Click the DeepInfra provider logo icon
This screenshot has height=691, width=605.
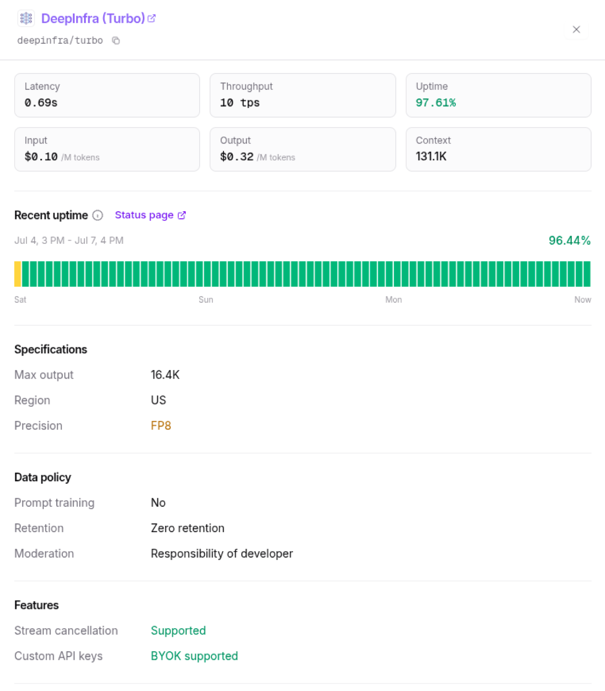coord(26,18)
